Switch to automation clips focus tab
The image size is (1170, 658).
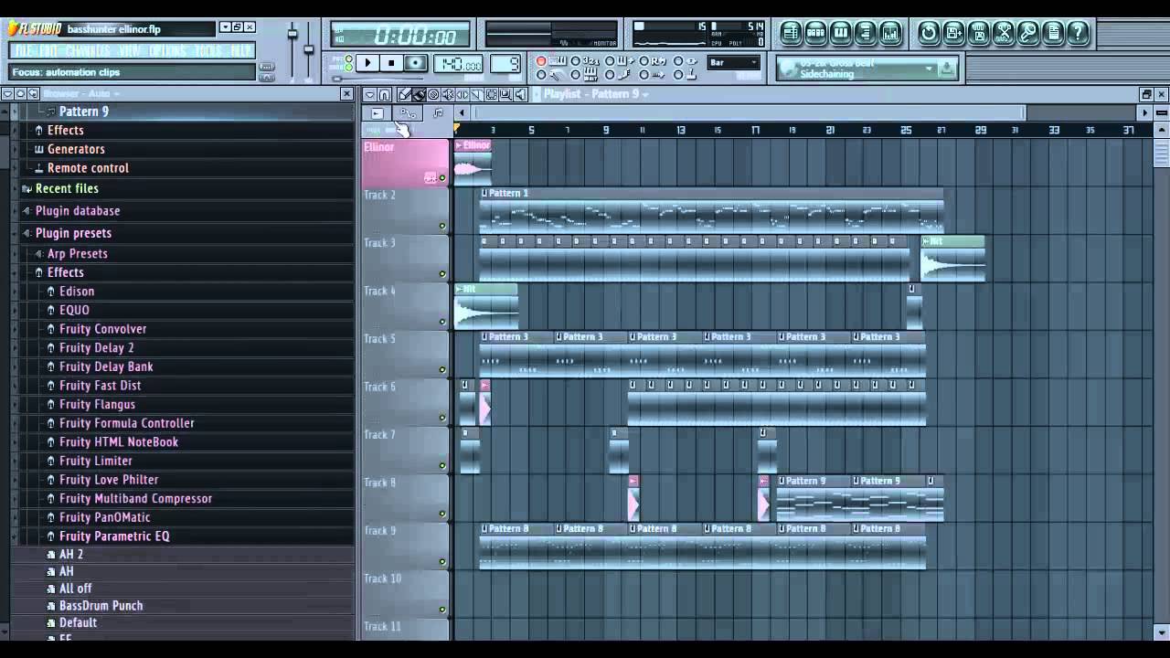pyautogui.click(x=408, y=113)
